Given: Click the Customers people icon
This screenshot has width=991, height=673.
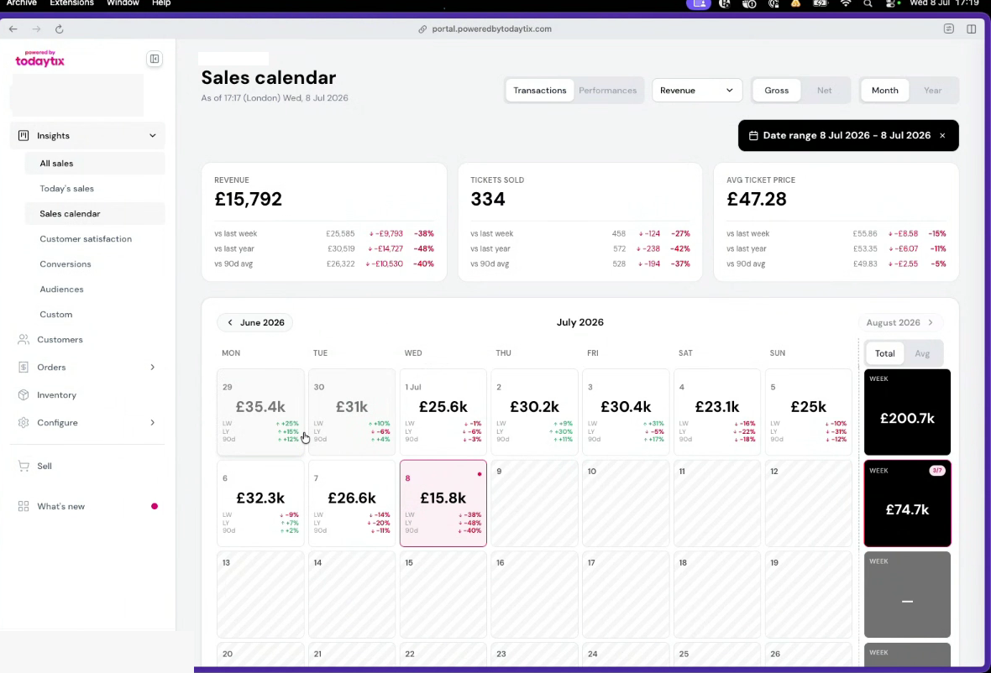Looking at the screenshot, I should [x=24, y=340].
